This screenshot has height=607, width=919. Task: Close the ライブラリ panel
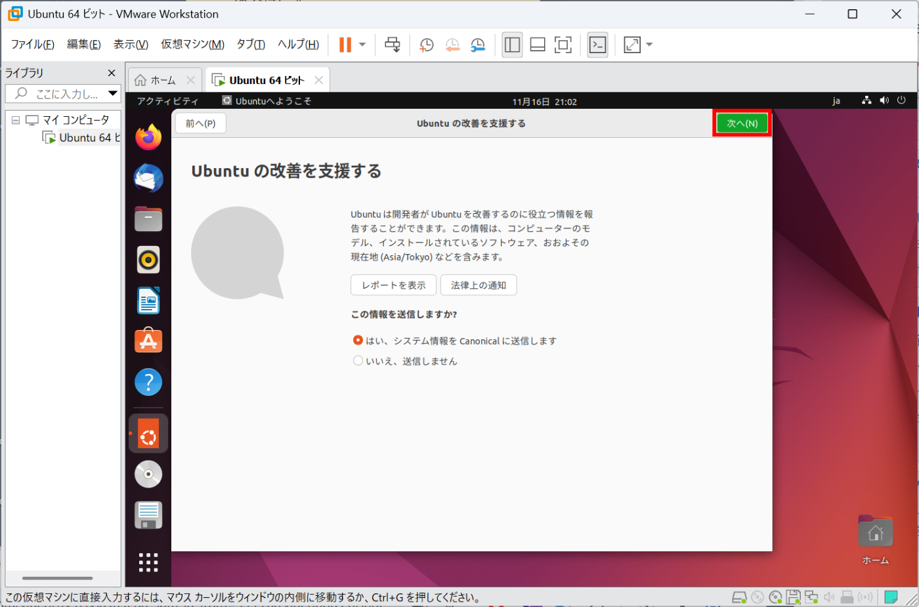pyautogui.click(x=112, y=73)
